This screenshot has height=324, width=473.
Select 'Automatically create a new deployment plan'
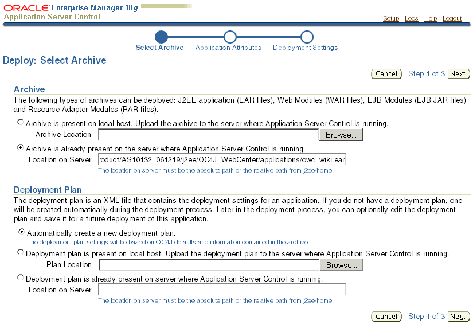[x=21, y=232]
